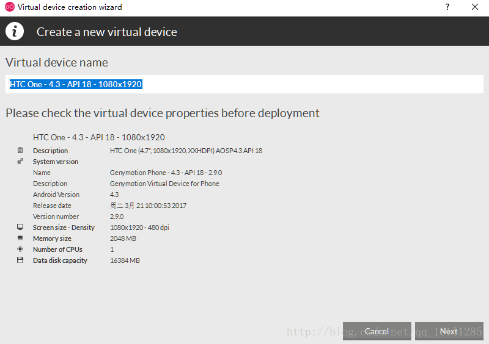Click inside the virtual device name field
489x344 pixels.
244,84
